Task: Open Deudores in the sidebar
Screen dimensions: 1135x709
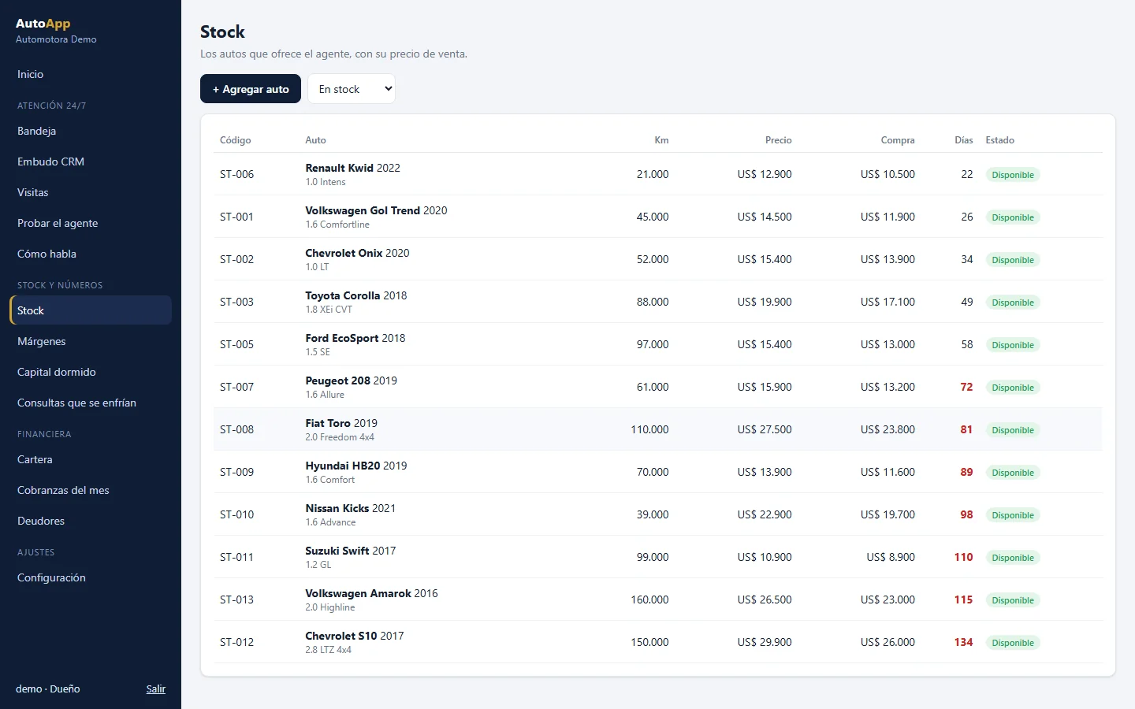Action: (x=91, y=521)
